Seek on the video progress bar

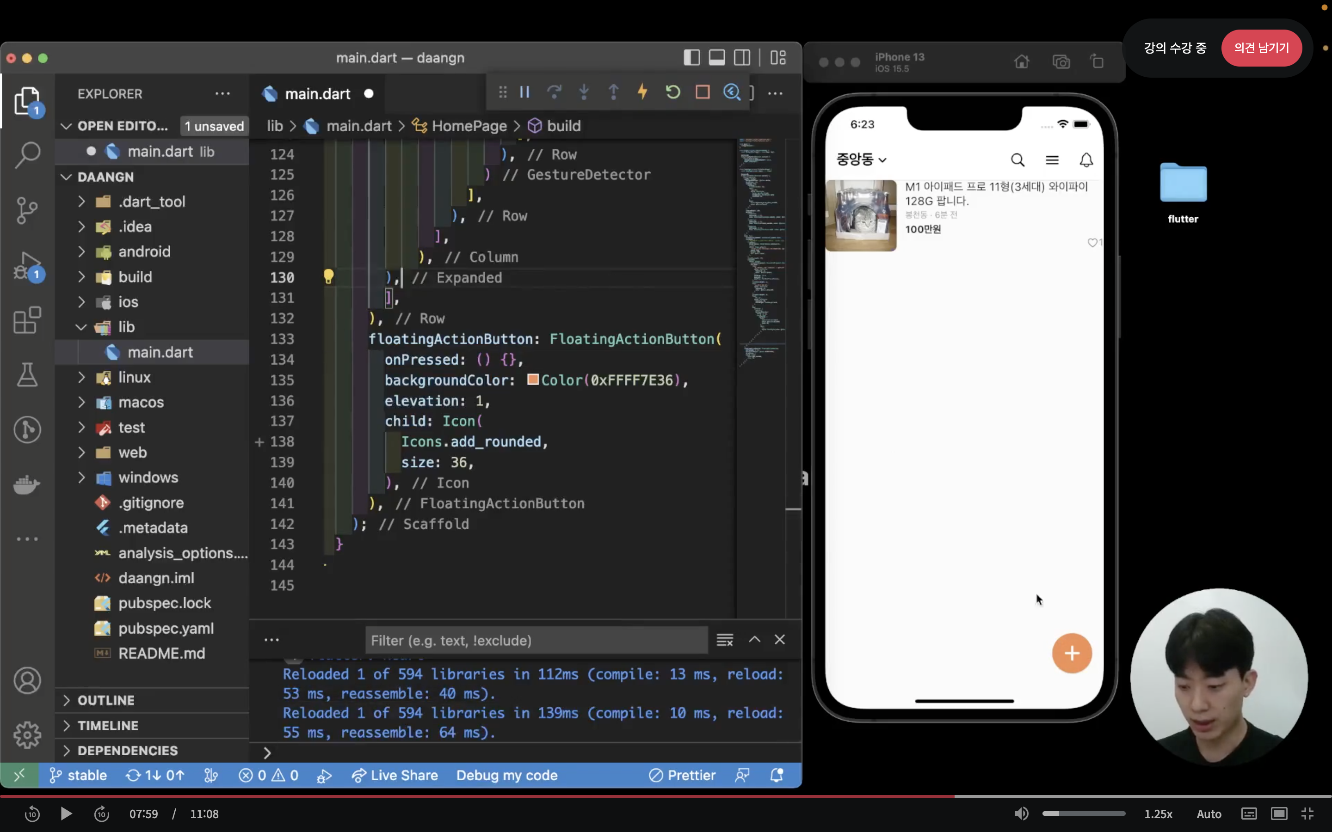tap(666, 795)
